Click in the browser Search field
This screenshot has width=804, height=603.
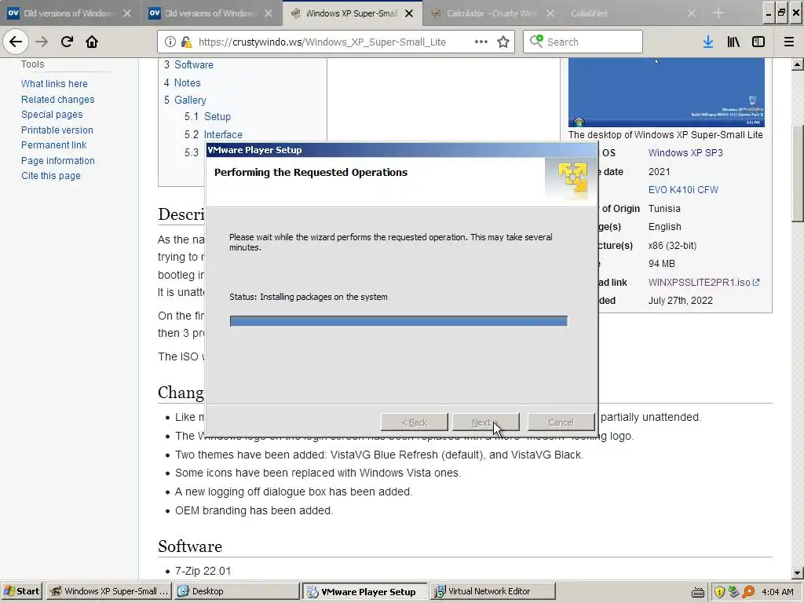click(x=583, y=42)
